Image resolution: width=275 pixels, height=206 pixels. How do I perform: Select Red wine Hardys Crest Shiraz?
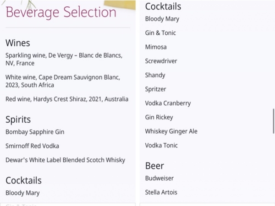tap(67, 99)
